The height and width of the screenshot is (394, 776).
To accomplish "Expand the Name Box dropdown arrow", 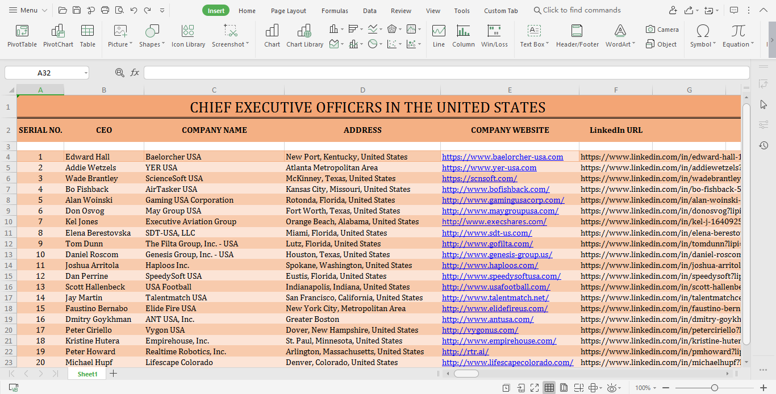I will pos(86,73).
